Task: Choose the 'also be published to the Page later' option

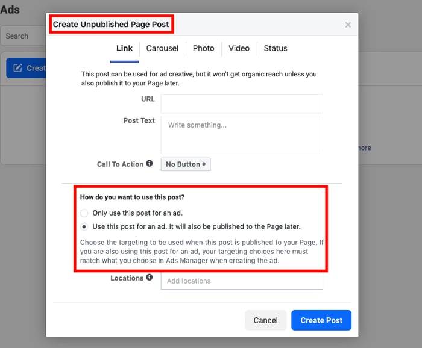Action: (84, 227)
